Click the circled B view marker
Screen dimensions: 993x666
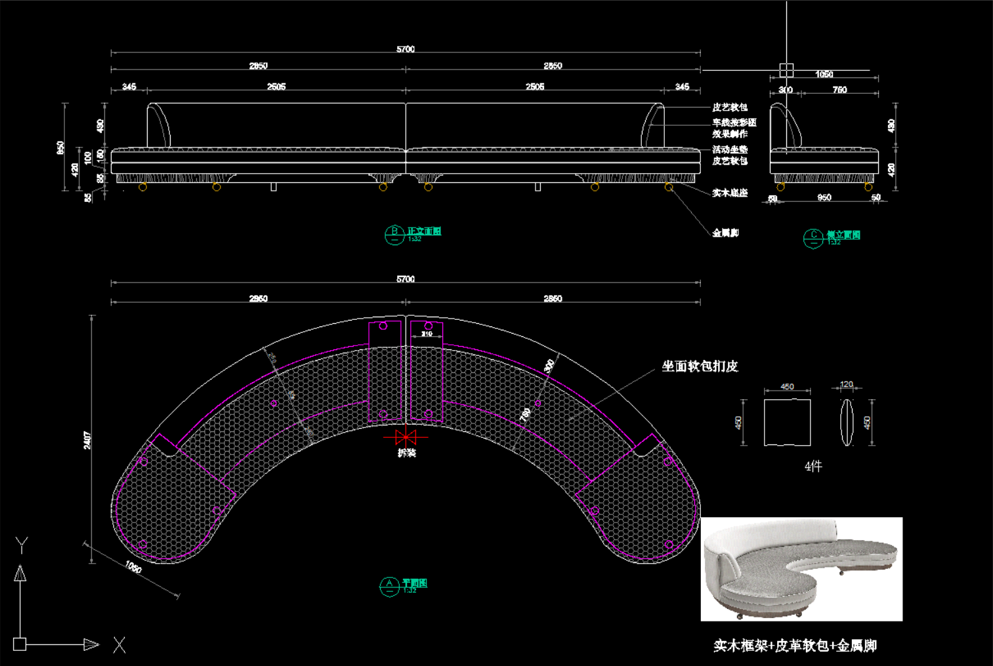(x=394, y=235)
